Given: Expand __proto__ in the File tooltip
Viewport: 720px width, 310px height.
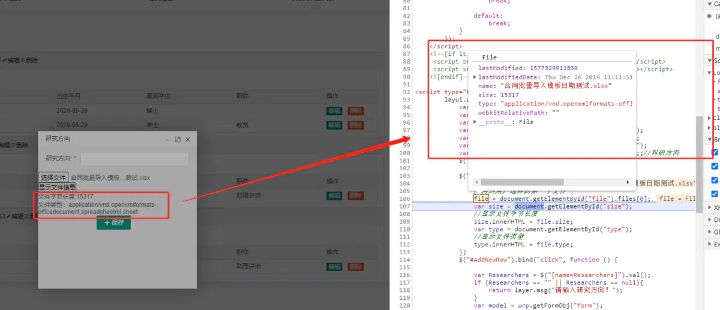Looking at the screenshot, I should pyautogui.click(x=475, y=122).
